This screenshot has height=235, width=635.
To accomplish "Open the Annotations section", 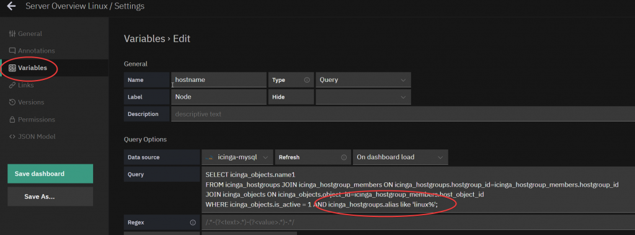I will (32, 51).
